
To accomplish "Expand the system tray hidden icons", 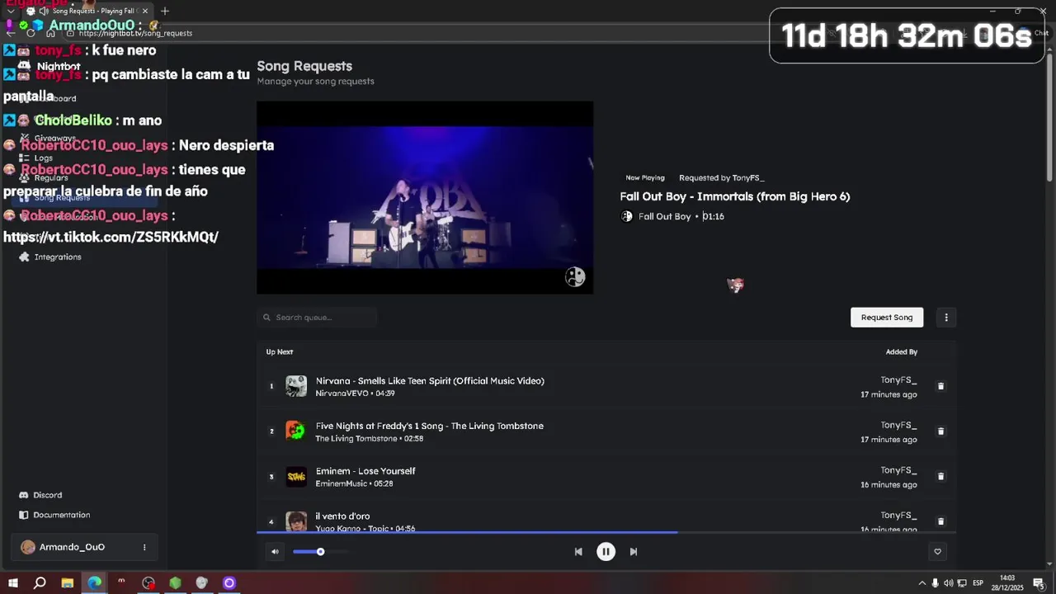I will (x=922, y=583).
